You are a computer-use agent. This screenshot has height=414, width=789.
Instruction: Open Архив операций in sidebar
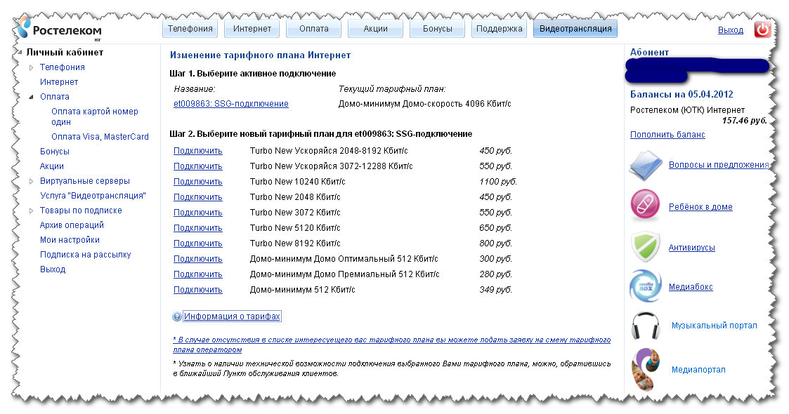72,225
